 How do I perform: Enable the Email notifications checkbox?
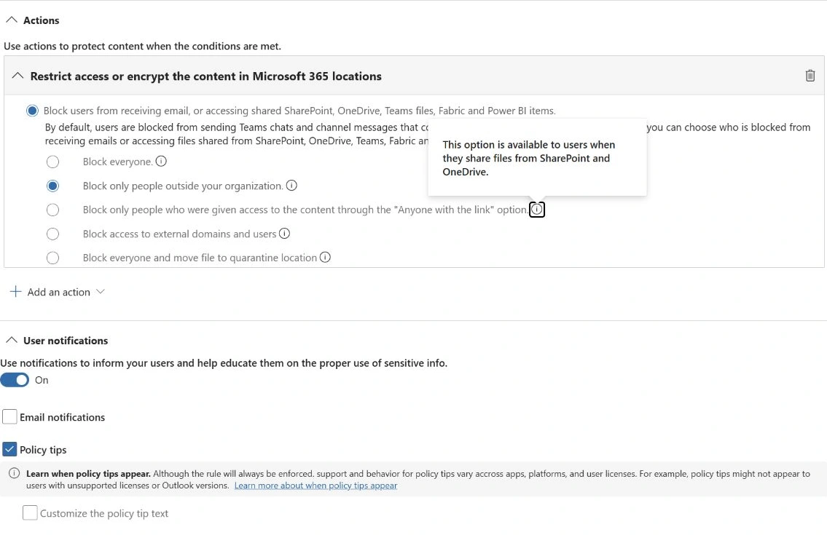click(x=9, y=417)
